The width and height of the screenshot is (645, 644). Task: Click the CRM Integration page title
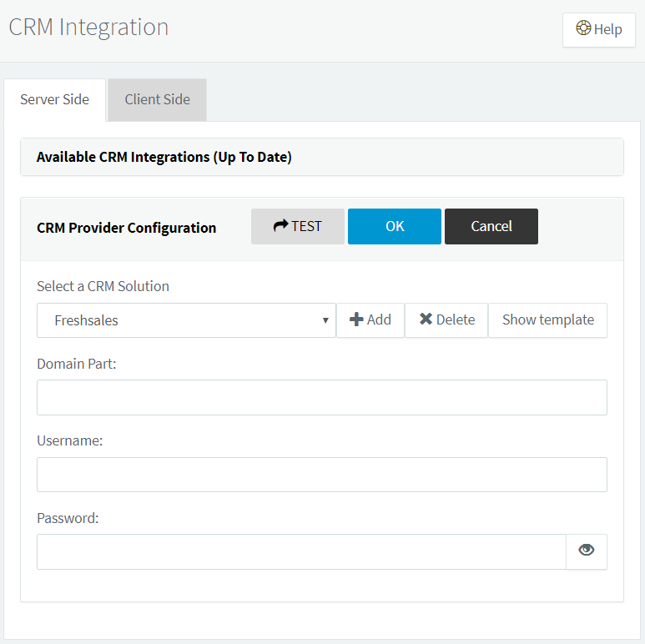(88, 28)
